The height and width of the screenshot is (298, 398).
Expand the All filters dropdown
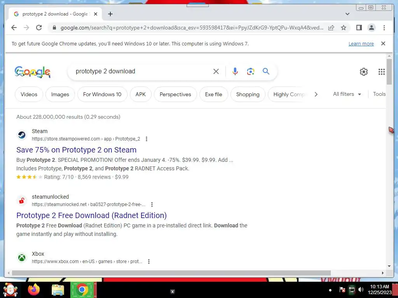(347, 94)
